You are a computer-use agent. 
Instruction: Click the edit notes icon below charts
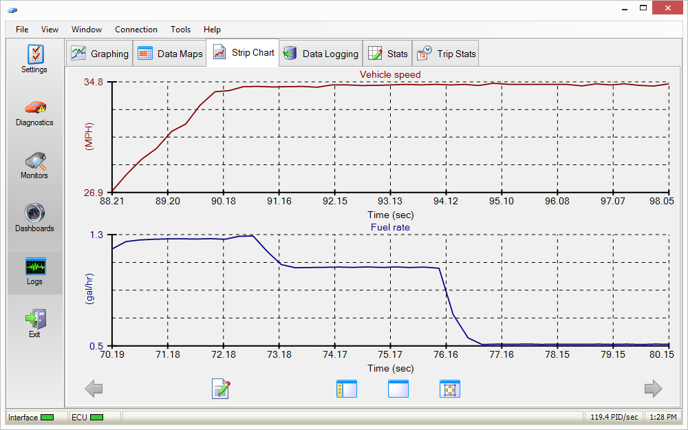[221, 389]
